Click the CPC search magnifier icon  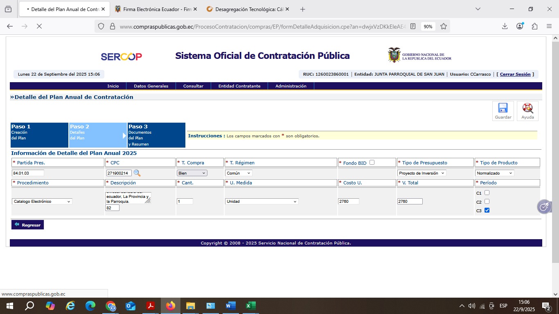pos(137,173)
